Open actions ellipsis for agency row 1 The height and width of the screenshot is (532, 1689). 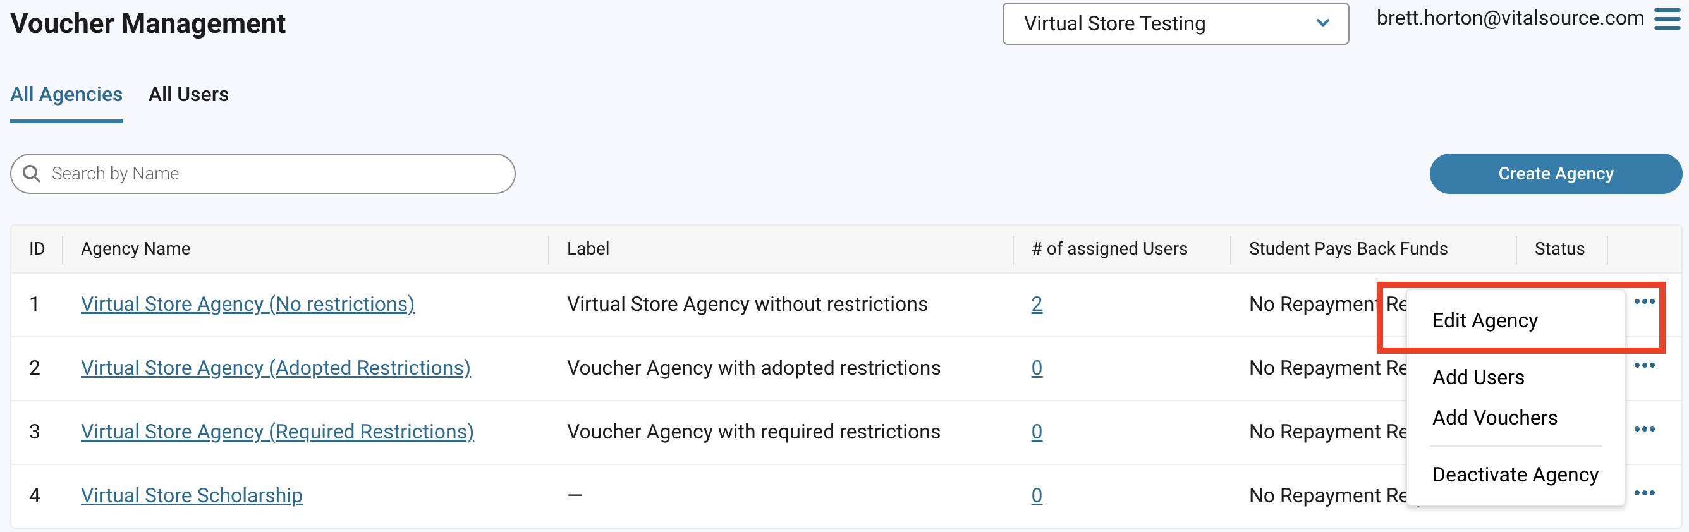tap(1644, 301)
